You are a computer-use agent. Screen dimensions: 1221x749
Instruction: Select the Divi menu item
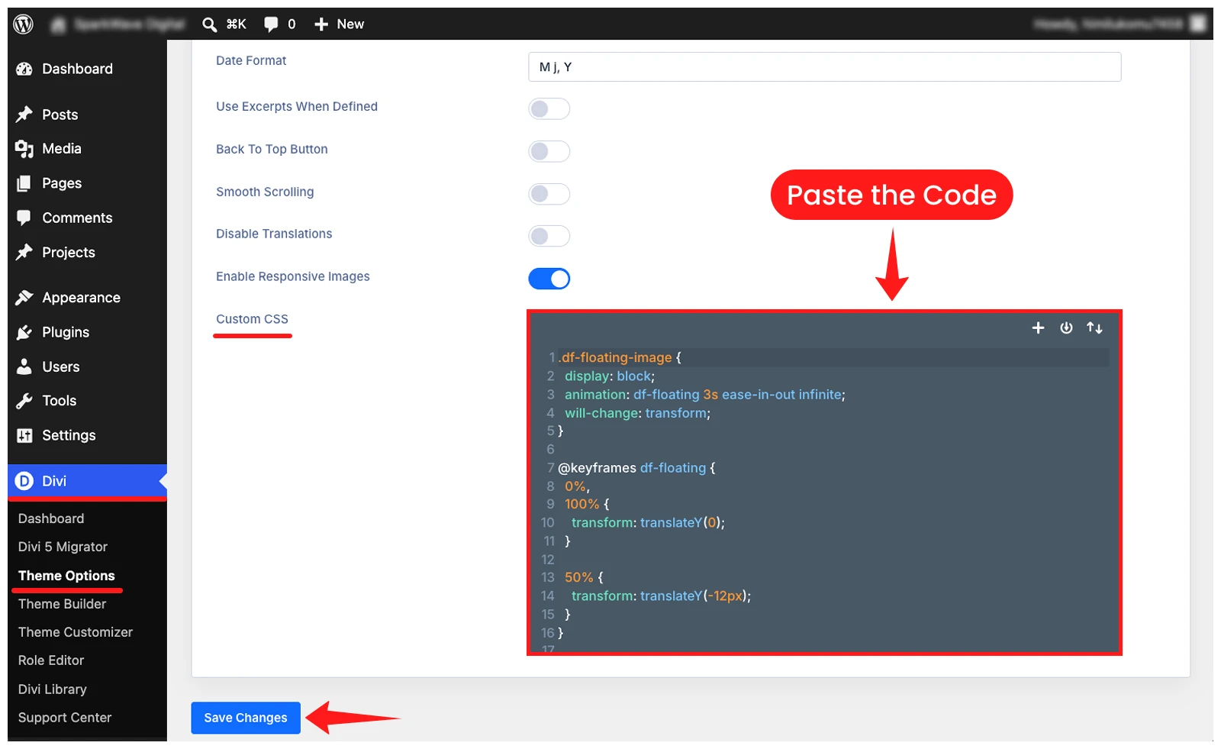coord(87,481)
